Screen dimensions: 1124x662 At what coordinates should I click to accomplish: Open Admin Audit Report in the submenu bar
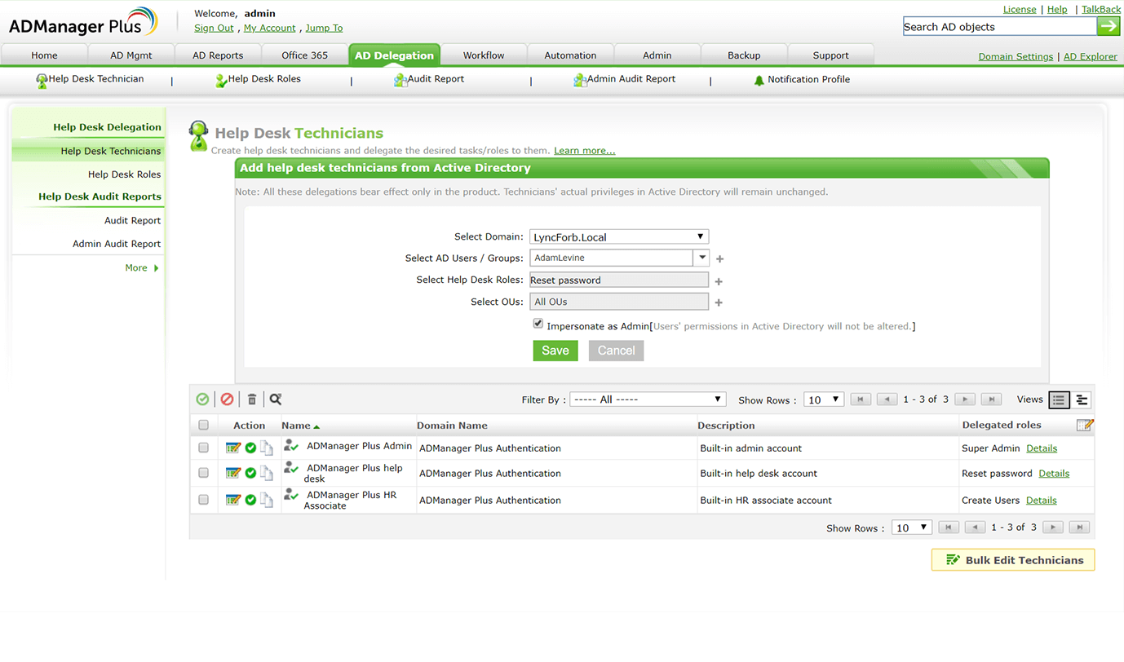[x=624, y=79]
